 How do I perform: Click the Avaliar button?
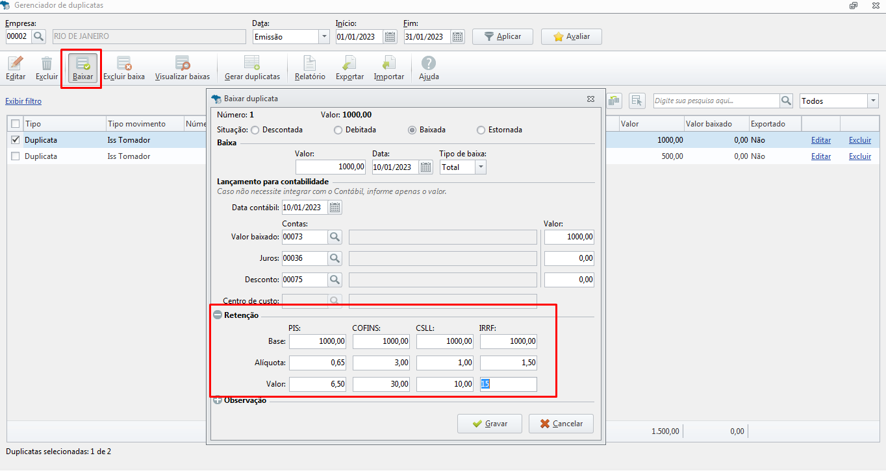(x=572, y=37)
